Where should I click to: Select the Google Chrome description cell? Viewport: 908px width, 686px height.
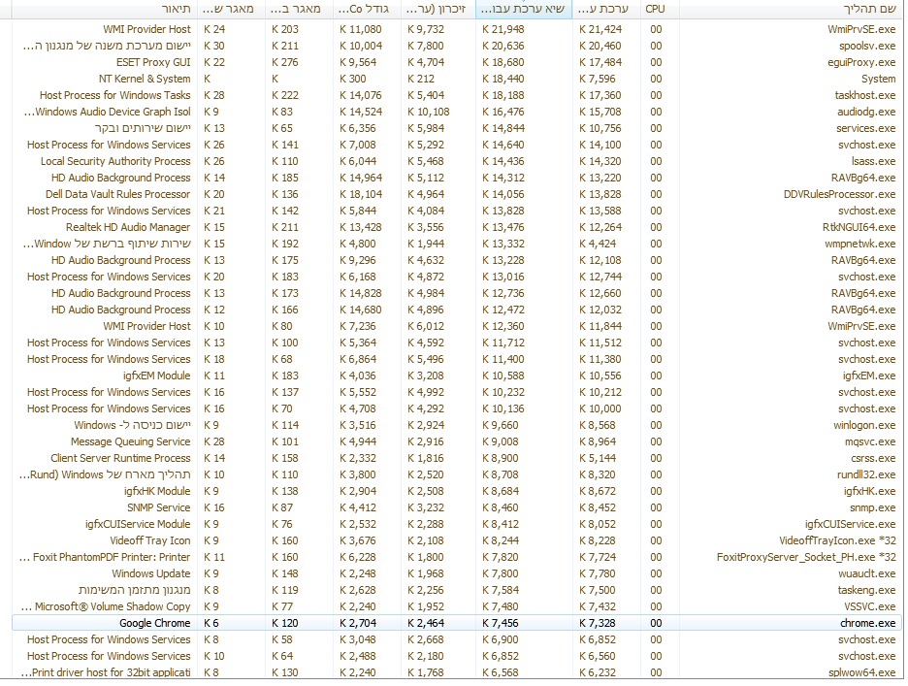tap(154, 623)
